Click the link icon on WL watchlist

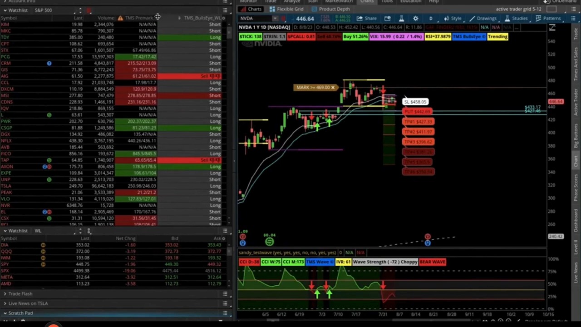pos(89,231)
